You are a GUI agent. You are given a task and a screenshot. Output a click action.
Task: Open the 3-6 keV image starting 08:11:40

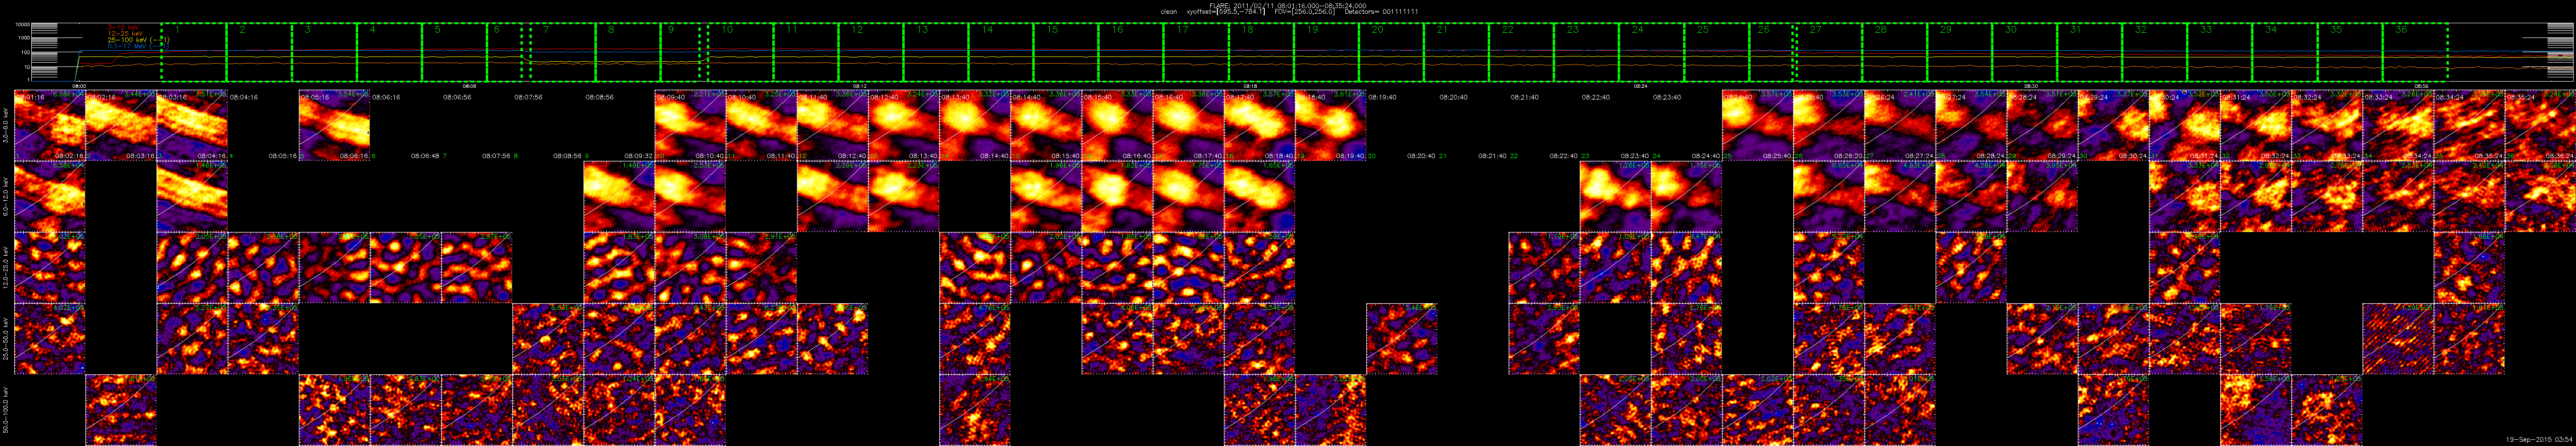(x=832, y=125)
